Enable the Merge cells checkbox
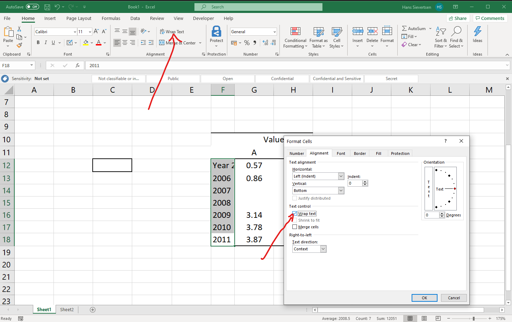This screenshot has height=322, width=512. [294, 227]
